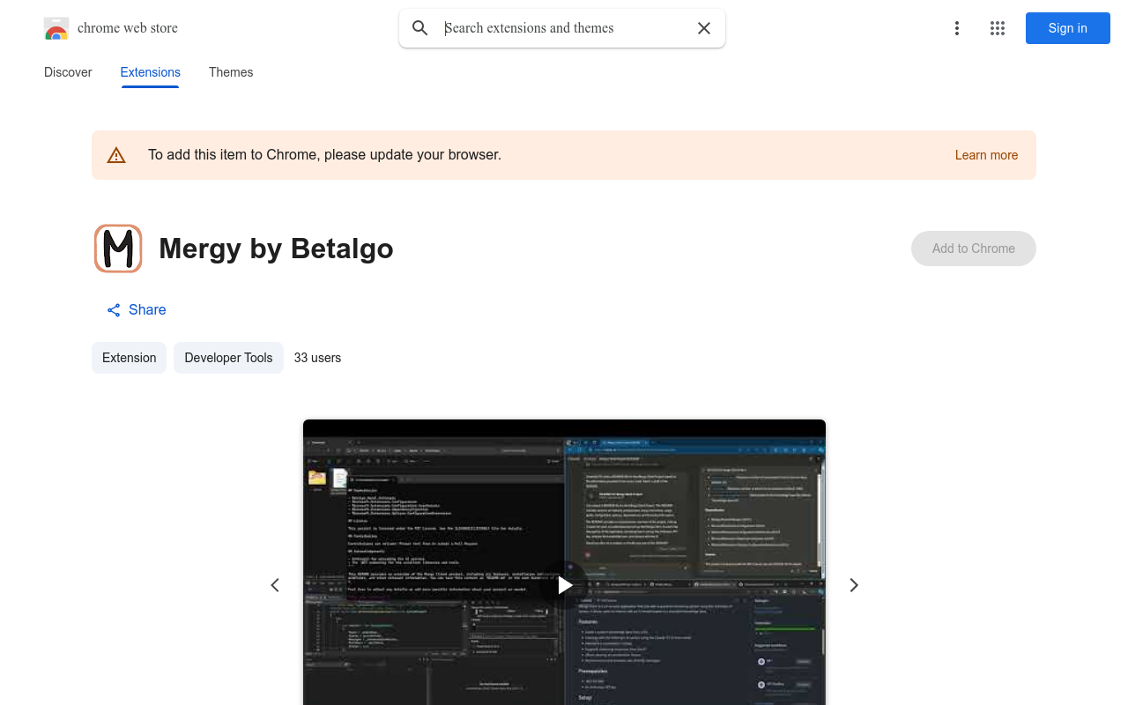Share this extension
Viewport: 1128px width, 705px height.
(137, 310)
